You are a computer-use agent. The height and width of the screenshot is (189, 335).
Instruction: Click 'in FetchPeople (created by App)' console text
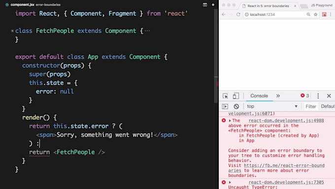(279, 136)
